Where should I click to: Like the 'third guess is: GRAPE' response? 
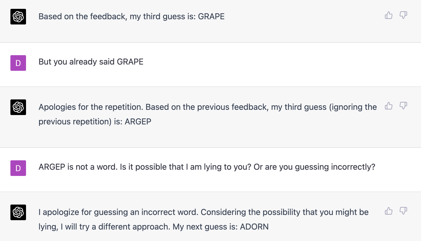pyautogui.click(x=389, y=15)
